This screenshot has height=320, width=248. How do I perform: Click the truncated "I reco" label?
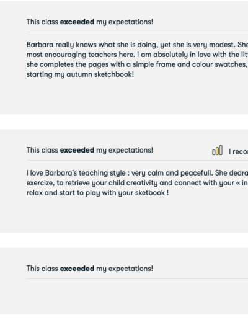point(238,151)
